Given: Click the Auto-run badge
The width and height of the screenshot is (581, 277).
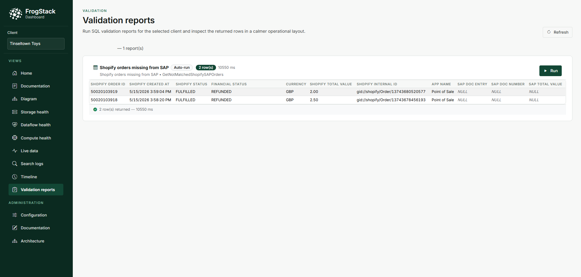Looking at the screenshot, I should tap(182, 68).
